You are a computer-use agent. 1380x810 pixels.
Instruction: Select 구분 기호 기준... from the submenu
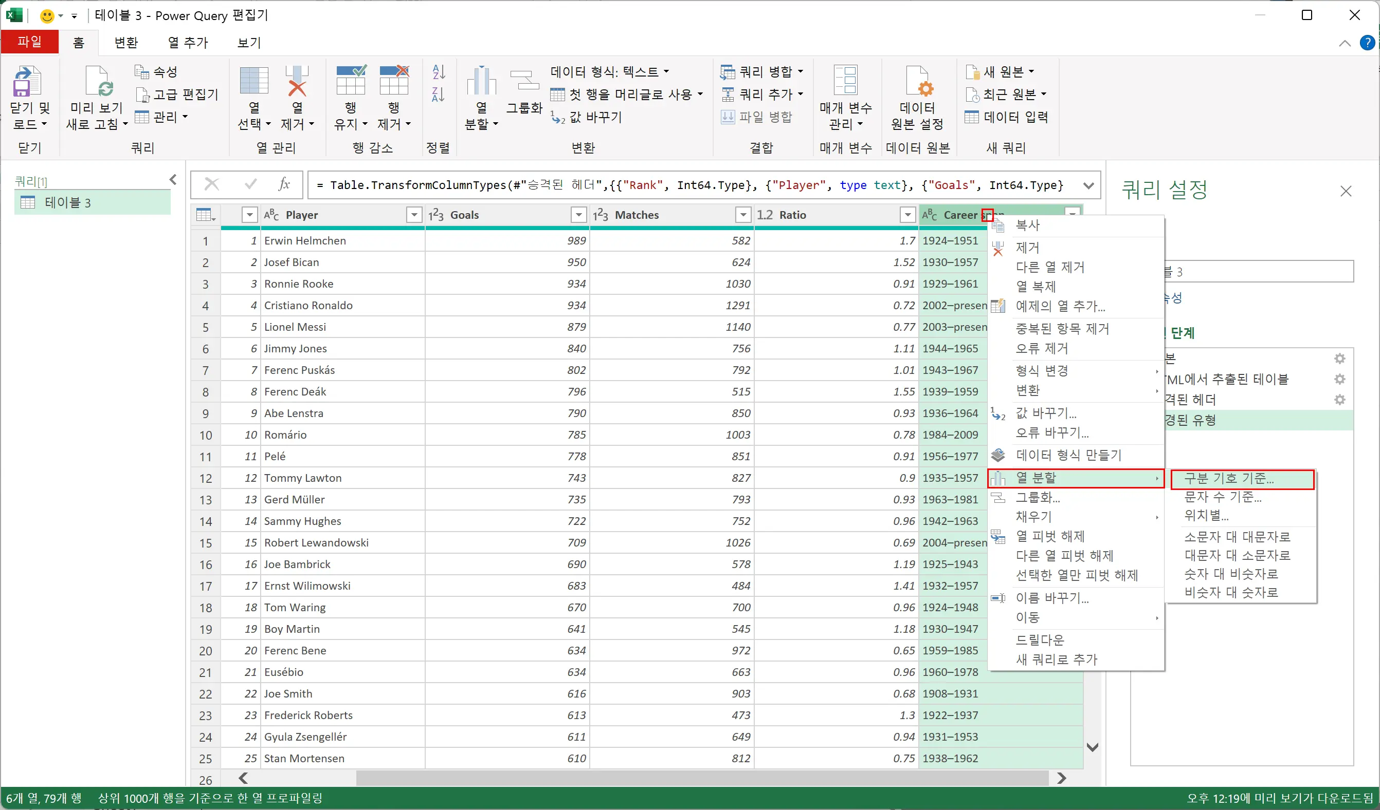(x=1229, y=479)
